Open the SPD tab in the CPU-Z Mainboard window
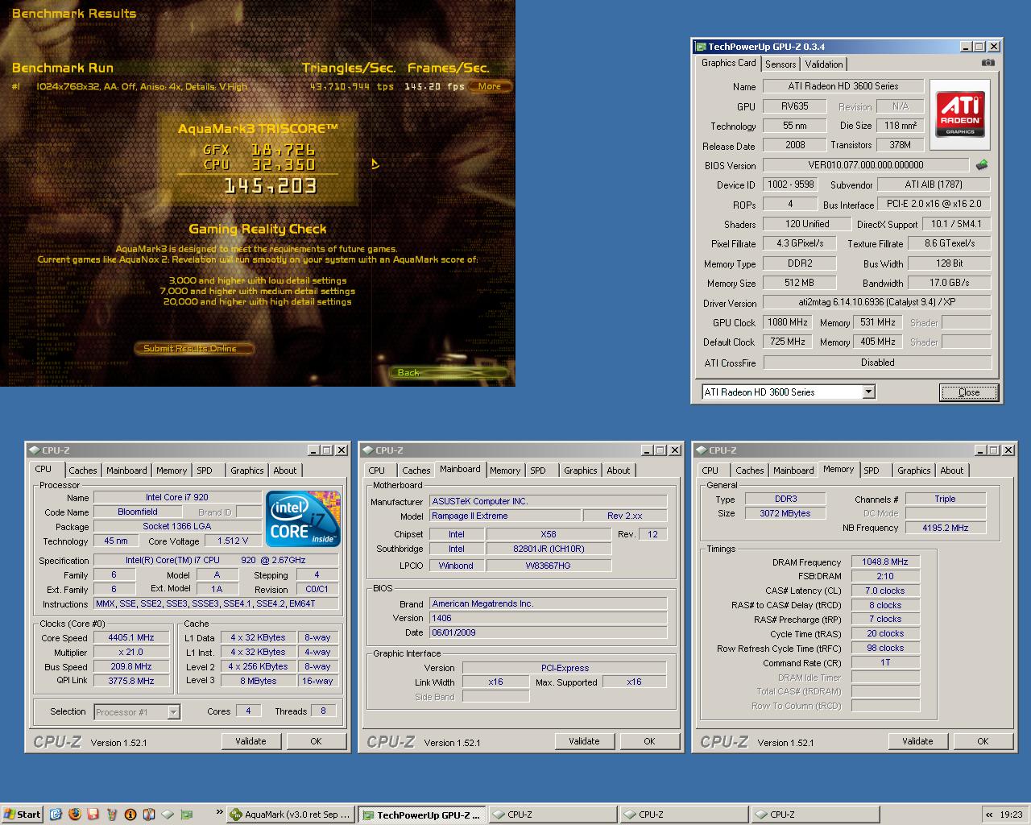 click(538, 471)
